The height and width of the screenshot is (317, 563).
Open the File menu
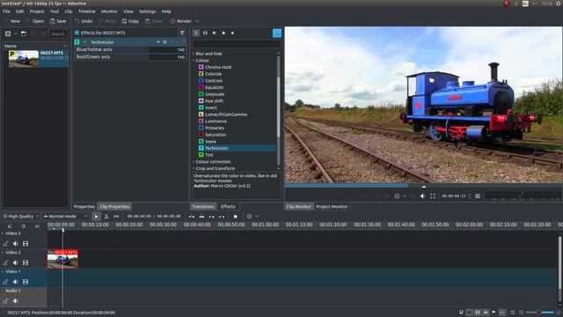point(6,11)
